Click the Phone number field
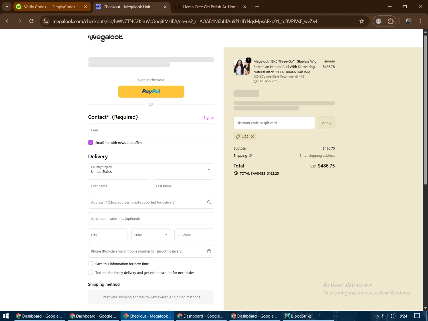The image size is (428, 321). pos(151,251)
